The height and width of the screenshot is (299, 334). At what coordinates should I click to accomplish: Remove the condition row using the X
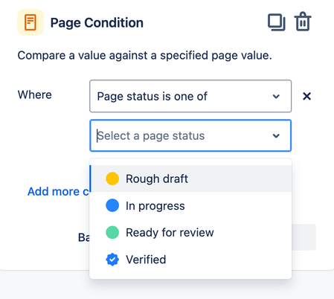(306, 96)
